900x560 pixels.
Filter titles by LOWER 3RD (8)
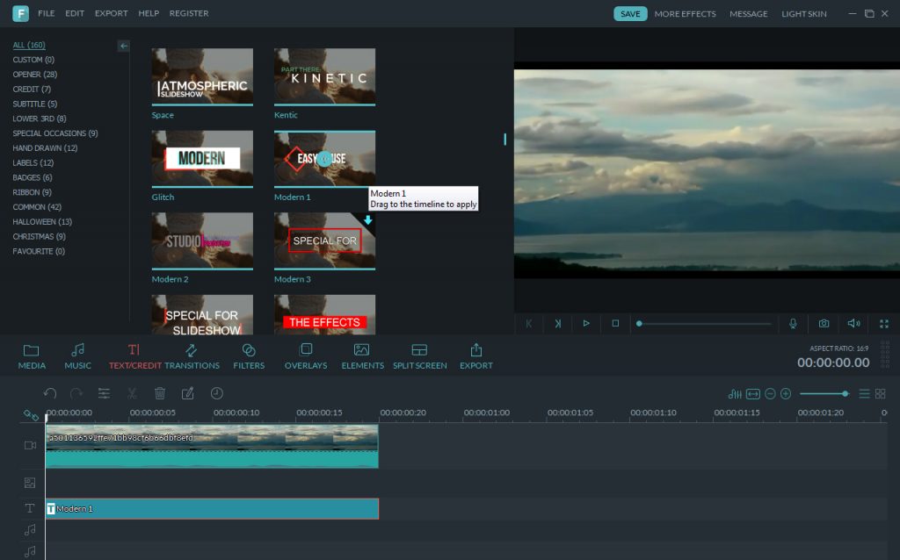pos(40,118)
